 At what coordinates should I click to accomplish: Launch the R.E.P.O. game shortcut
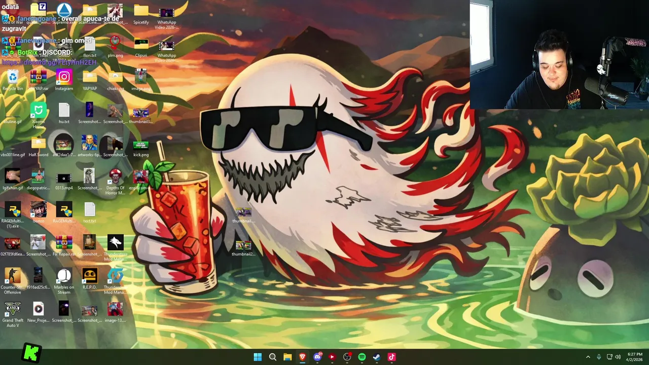click(x=90, y=279)
